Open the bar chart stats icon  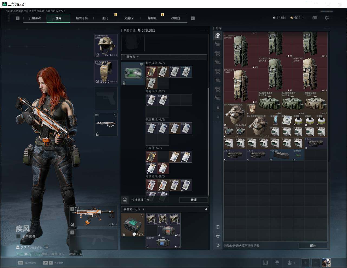point(266,263)
